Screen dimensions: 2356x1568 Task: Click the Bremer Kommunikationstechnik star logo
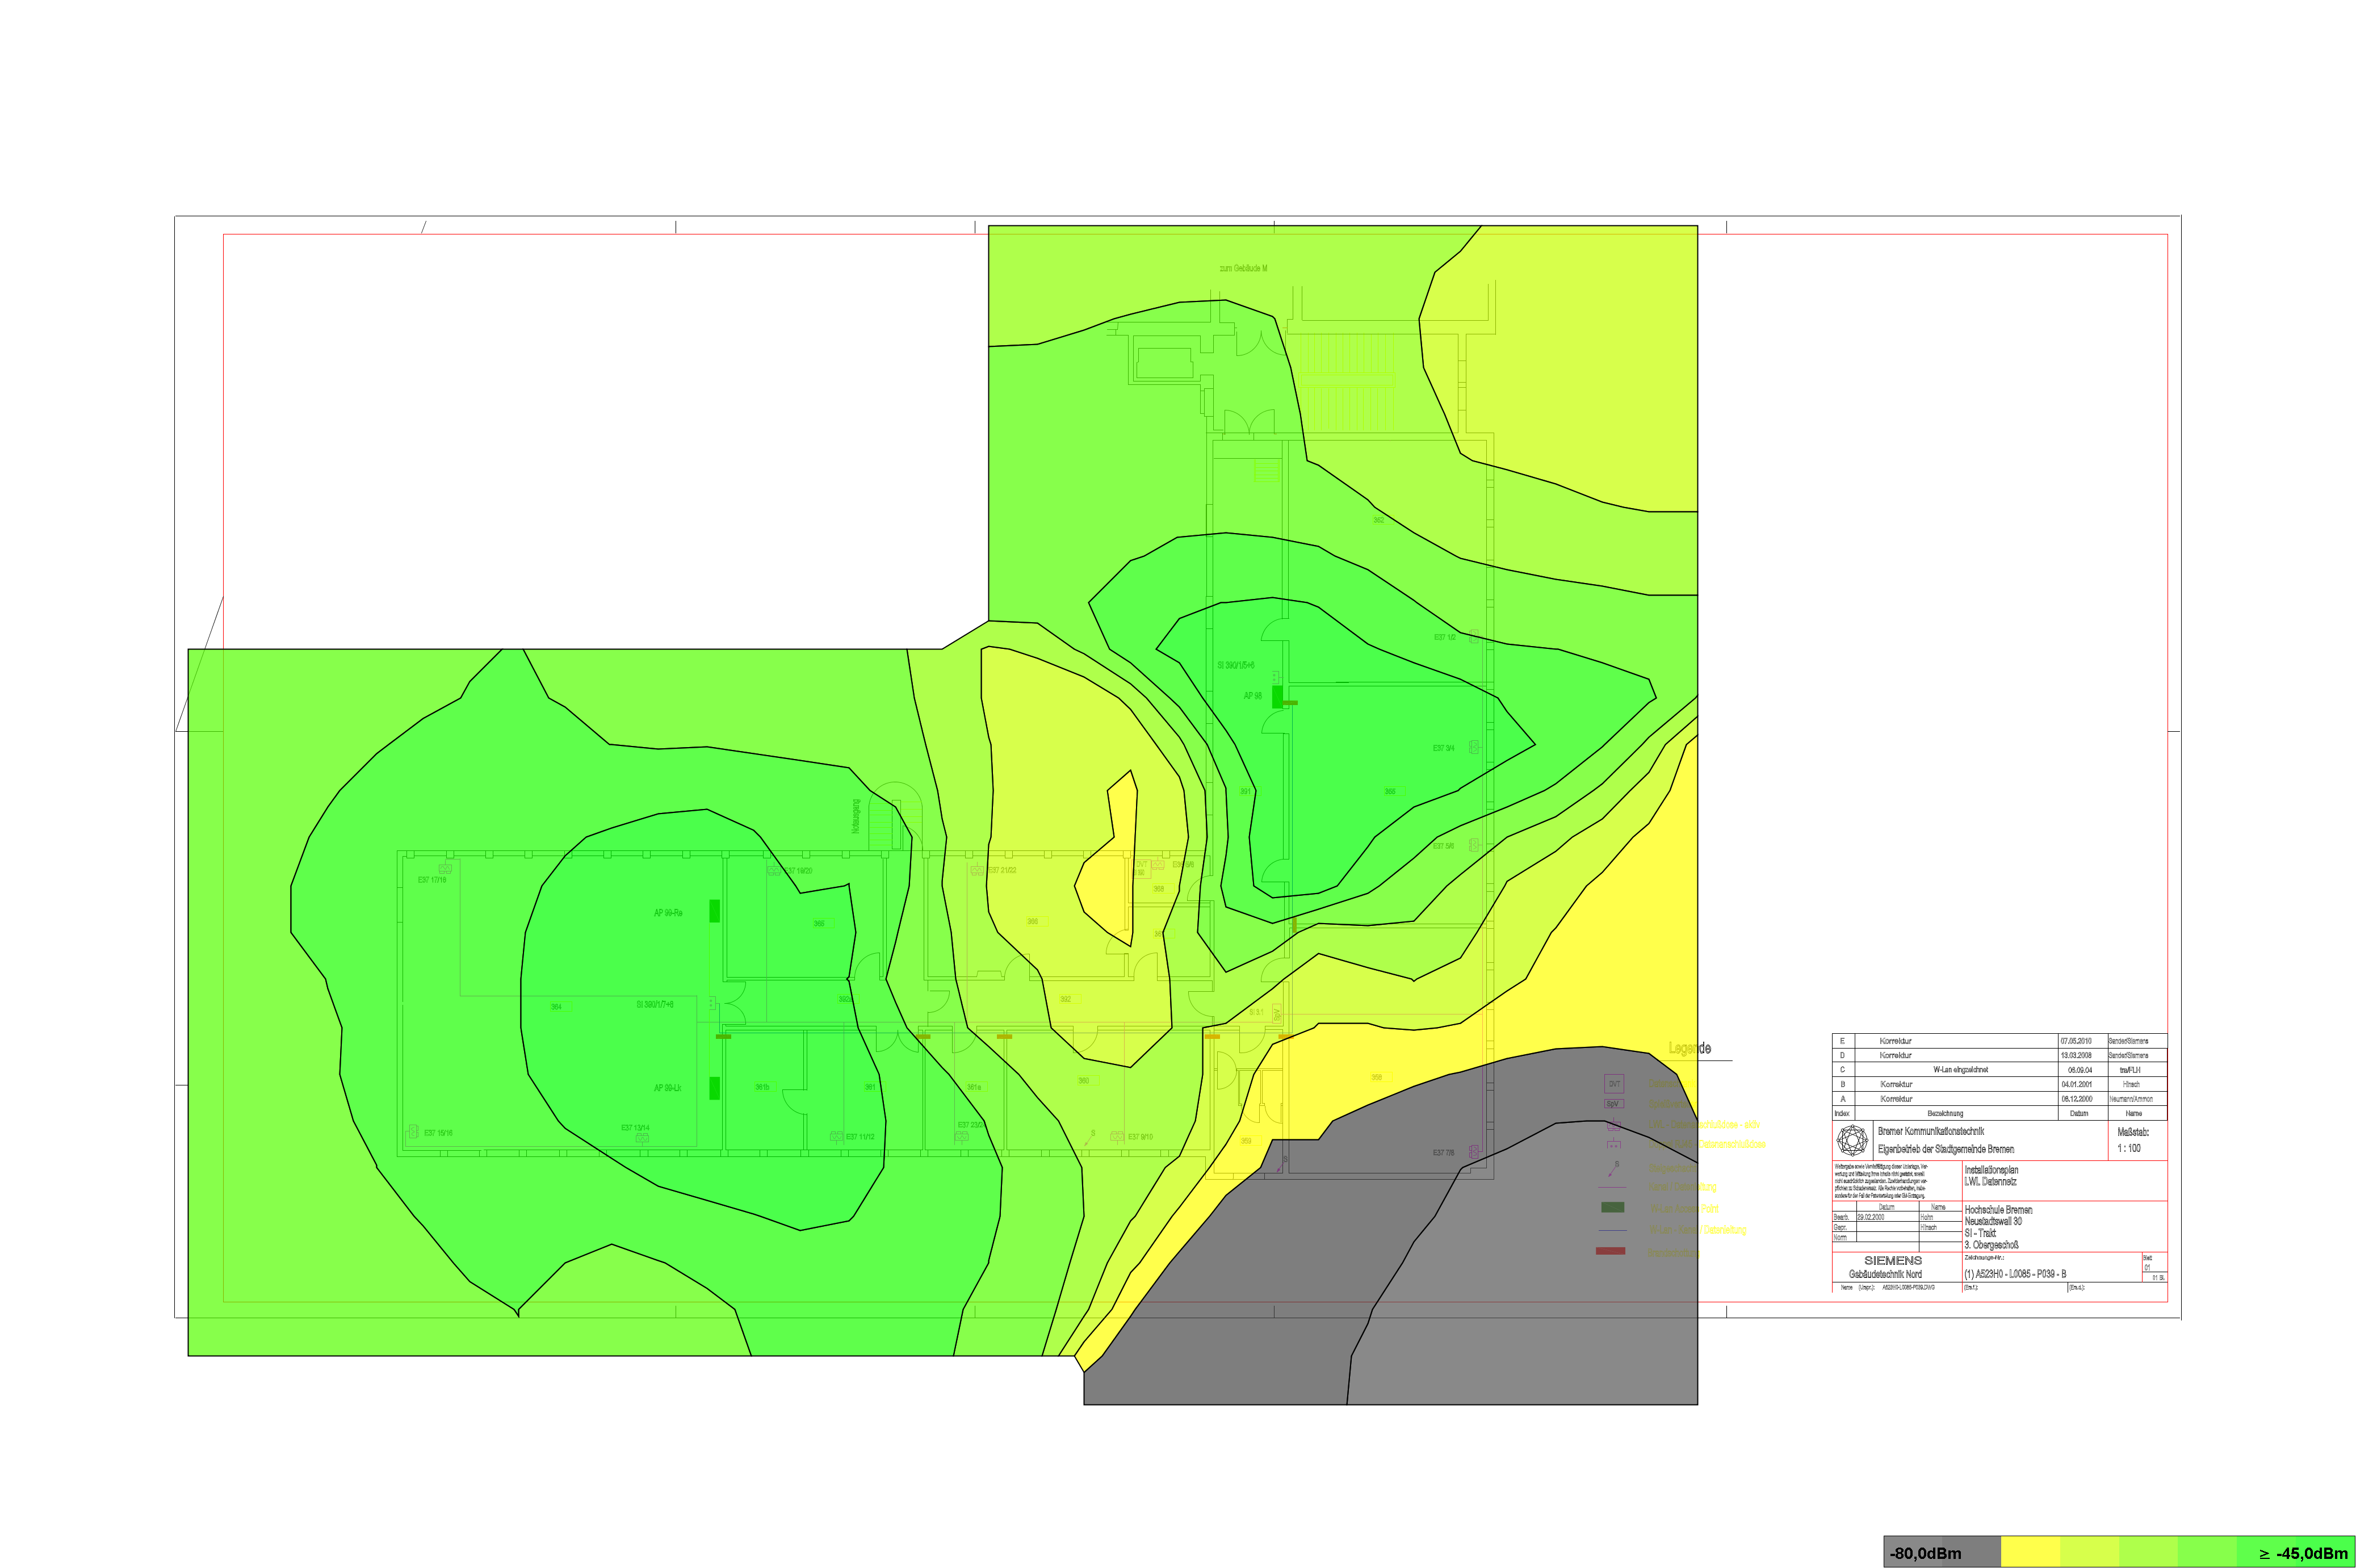pos(1852,1140)
